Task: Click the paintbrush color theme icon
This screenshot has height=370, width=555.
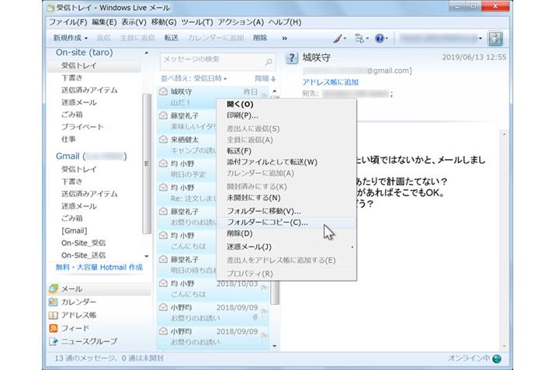Action: [338, 37]
